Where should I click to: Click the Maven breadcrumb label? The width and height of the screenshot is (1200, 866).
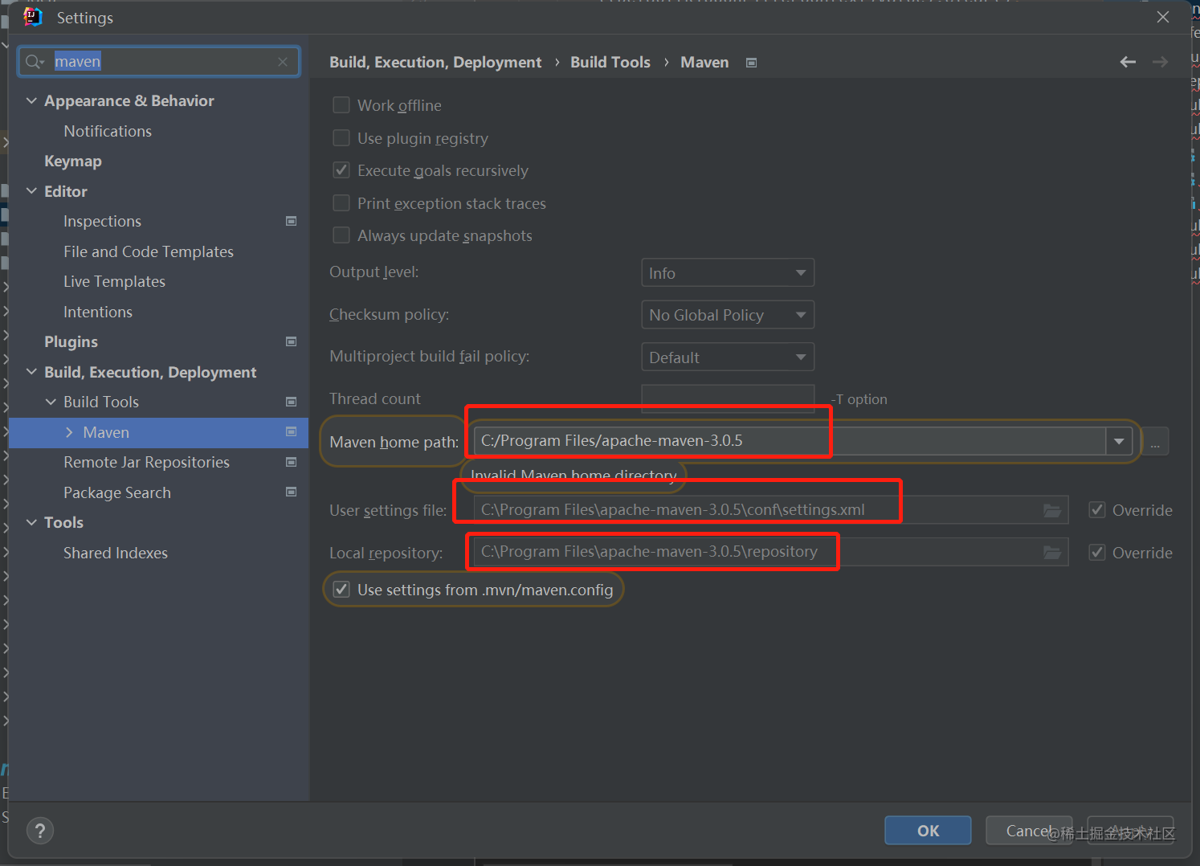tap(704, 62)
